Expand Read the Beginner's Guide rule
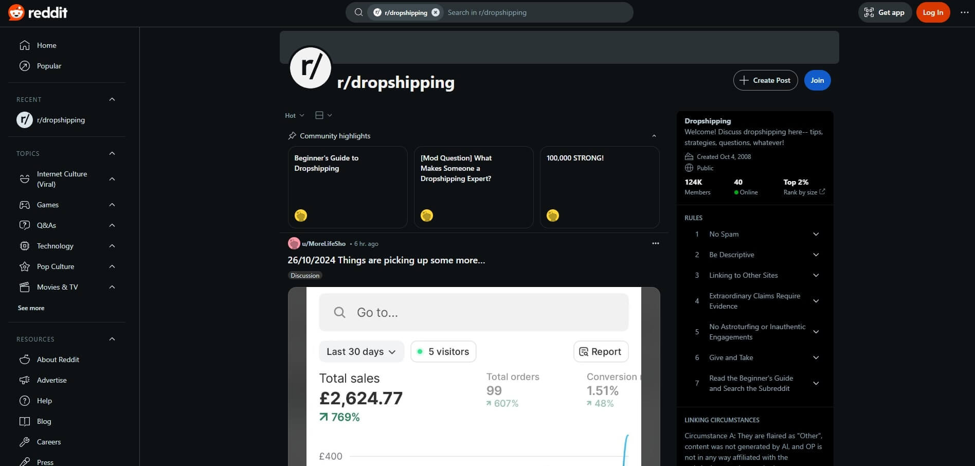975x466 pixels. (x=816, y=383)
